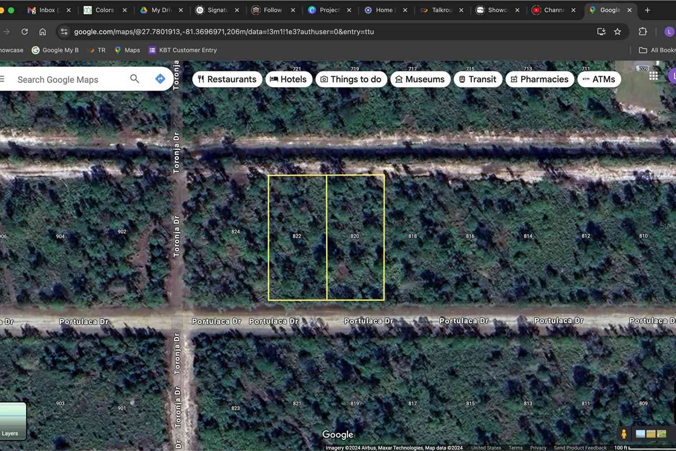The image size is (676, 451).
Task: Close the Google Maps tab
Action: (x=630, y=10)
